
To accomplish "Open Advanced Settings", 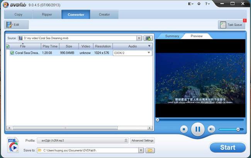I will tap(142, 141).
